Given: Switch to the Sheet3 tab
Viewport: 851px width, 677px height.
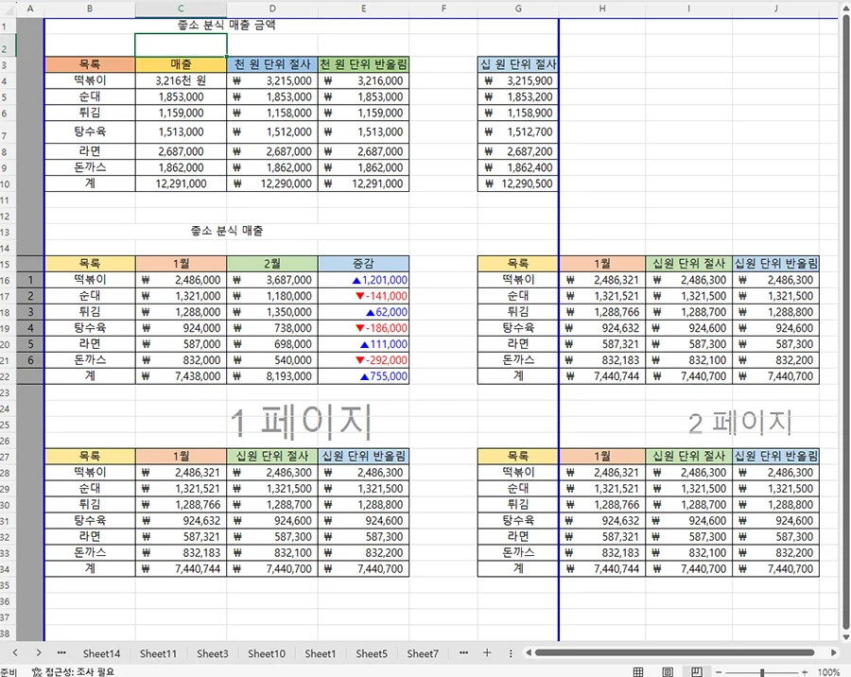Looking at the screenshot, I should [x=212, y=652].
